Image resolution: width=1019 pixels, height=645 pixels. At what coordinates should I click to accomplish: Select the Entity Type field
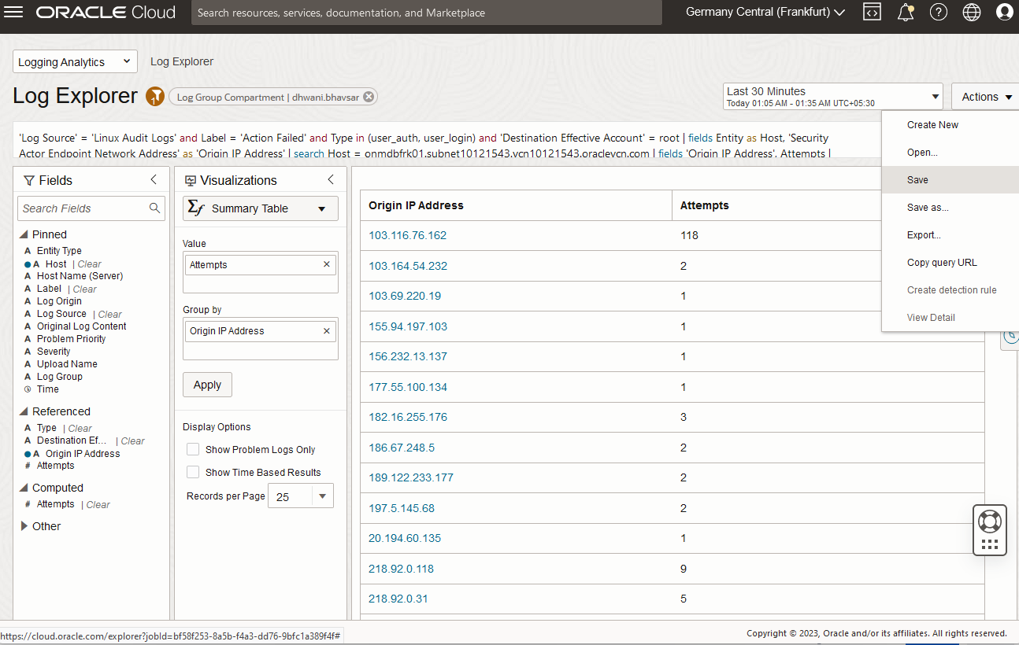click(x=59, y=251)
